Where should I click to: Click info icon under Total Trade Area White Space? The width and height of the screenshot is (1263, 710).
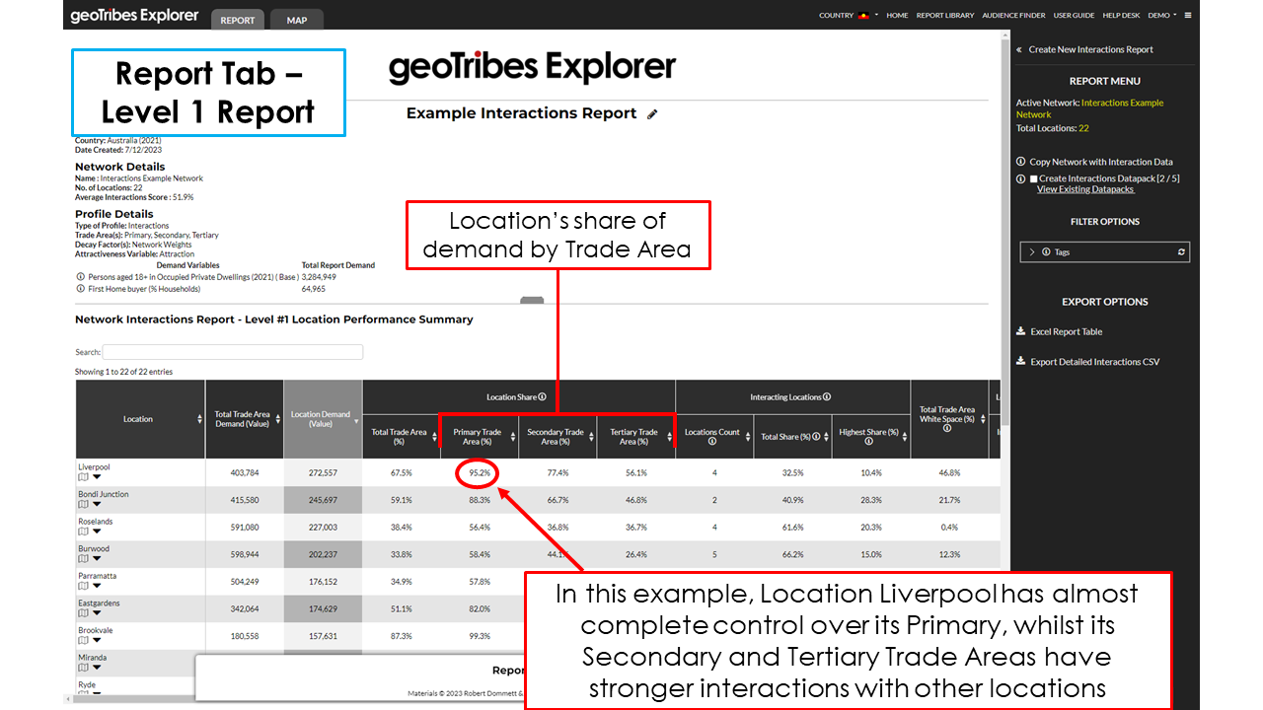coord(947,428)
